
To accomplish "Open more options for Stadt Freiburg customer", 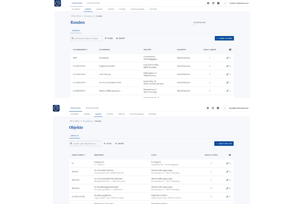I will click(230, 74).
